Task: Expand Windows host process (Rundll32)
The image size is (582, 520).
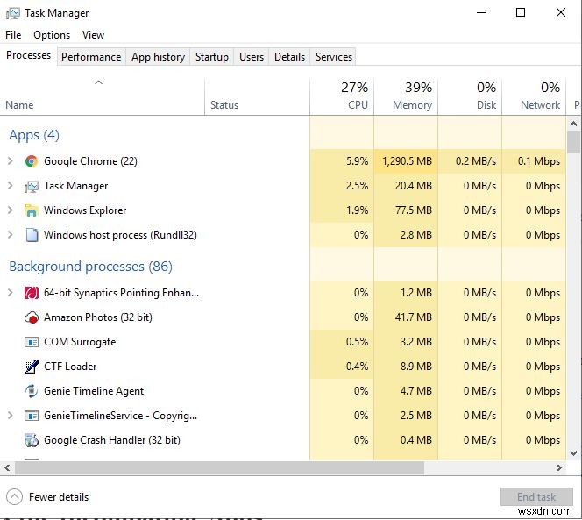Action: 11,235
